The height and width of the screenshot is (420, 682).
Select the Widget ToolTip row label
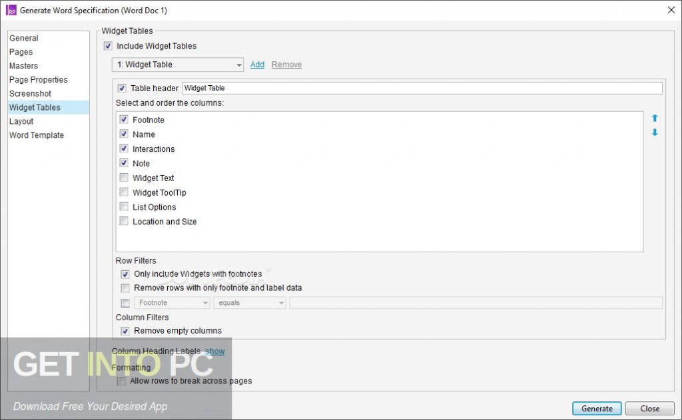click(159, 192)
